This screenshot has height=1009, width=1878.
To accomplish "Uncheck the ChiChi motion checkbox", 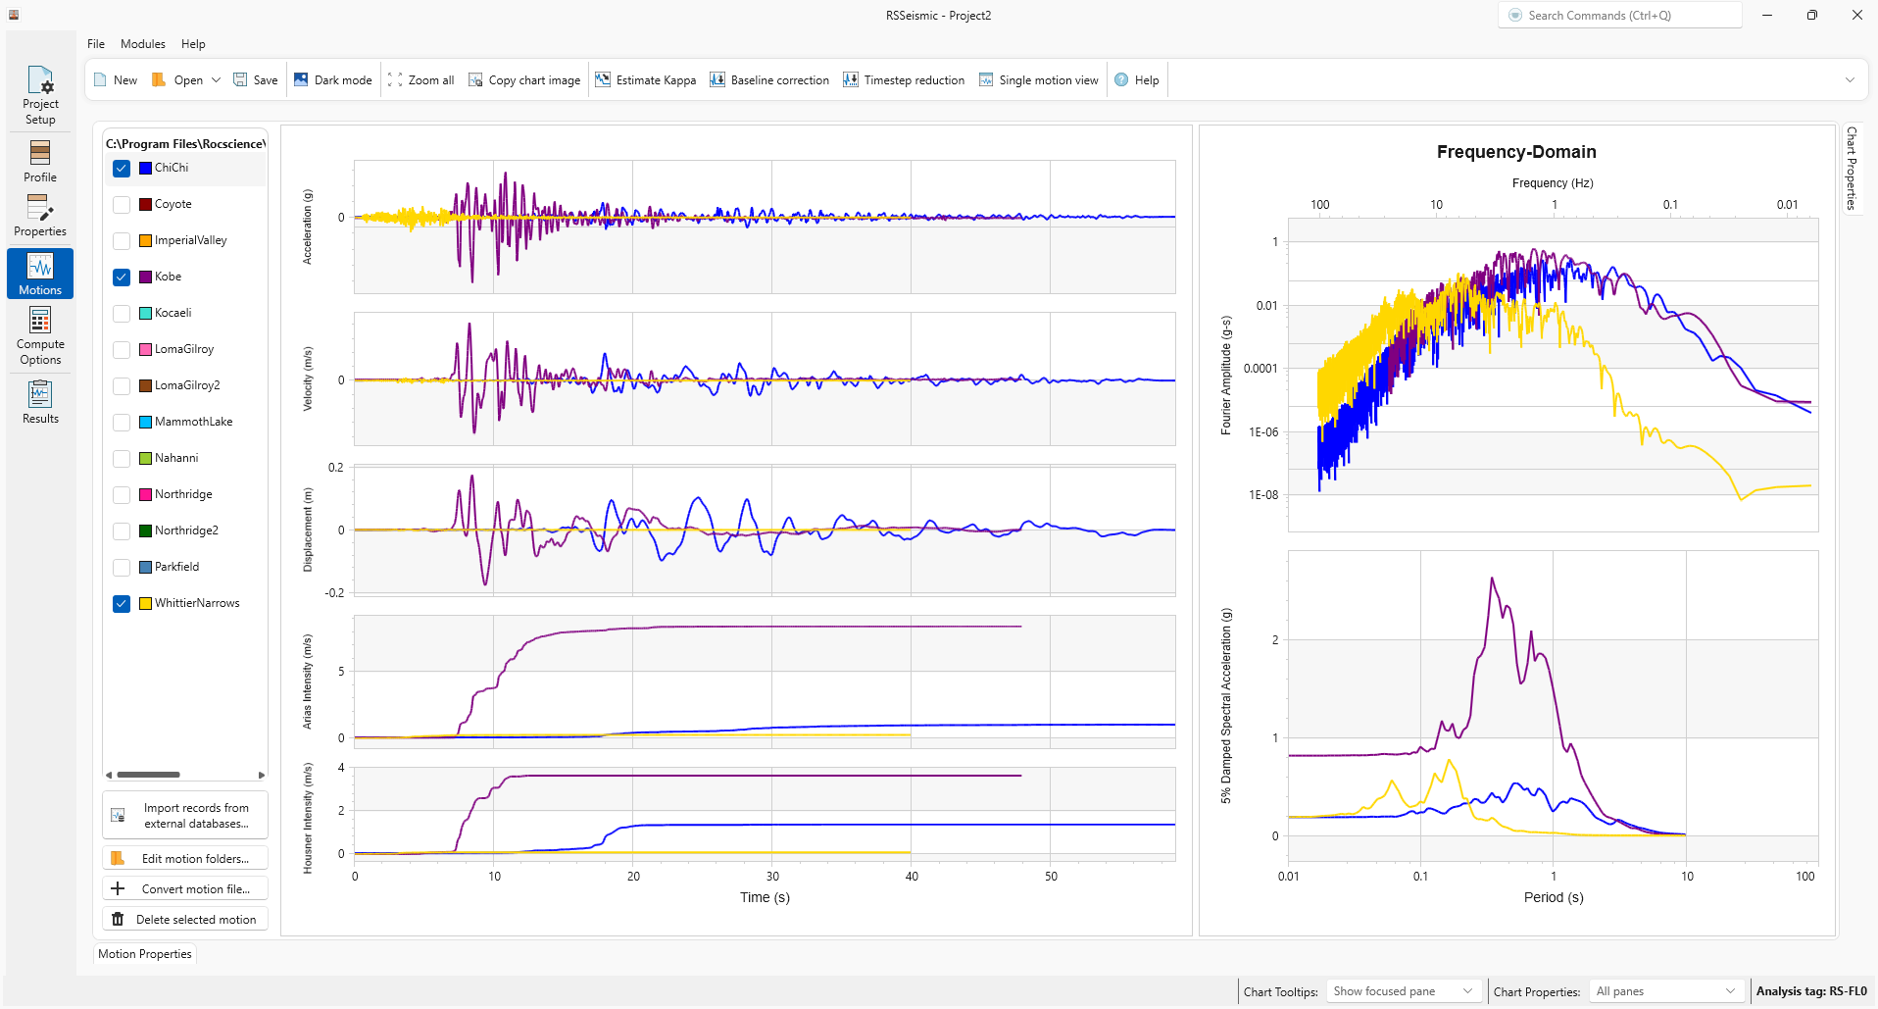I will pos(122,169).
